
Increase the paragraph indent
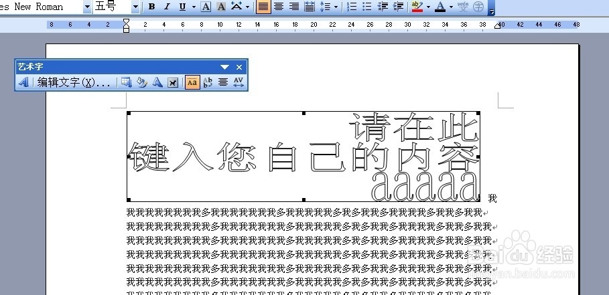398,7
